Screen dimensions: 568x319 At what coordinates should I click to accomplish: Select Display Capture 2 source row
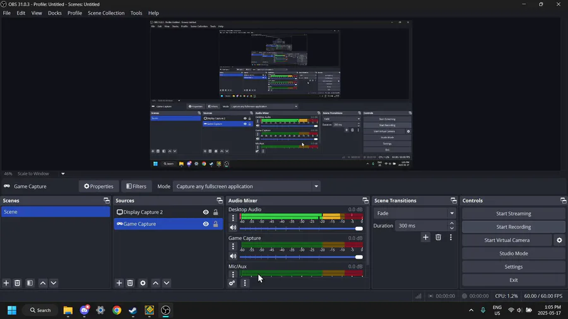pos(168,212)
